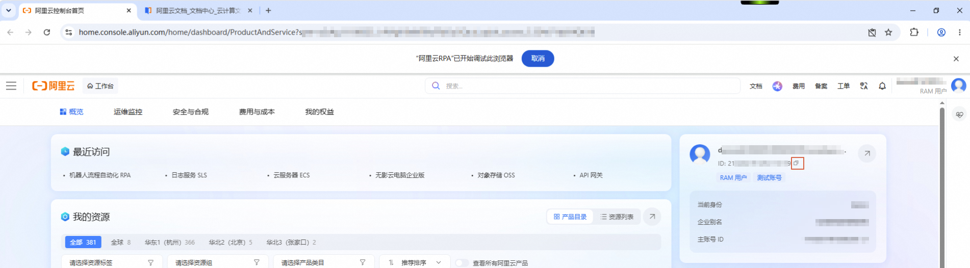Select the 产品目录 view

click(x=570, y=217)
